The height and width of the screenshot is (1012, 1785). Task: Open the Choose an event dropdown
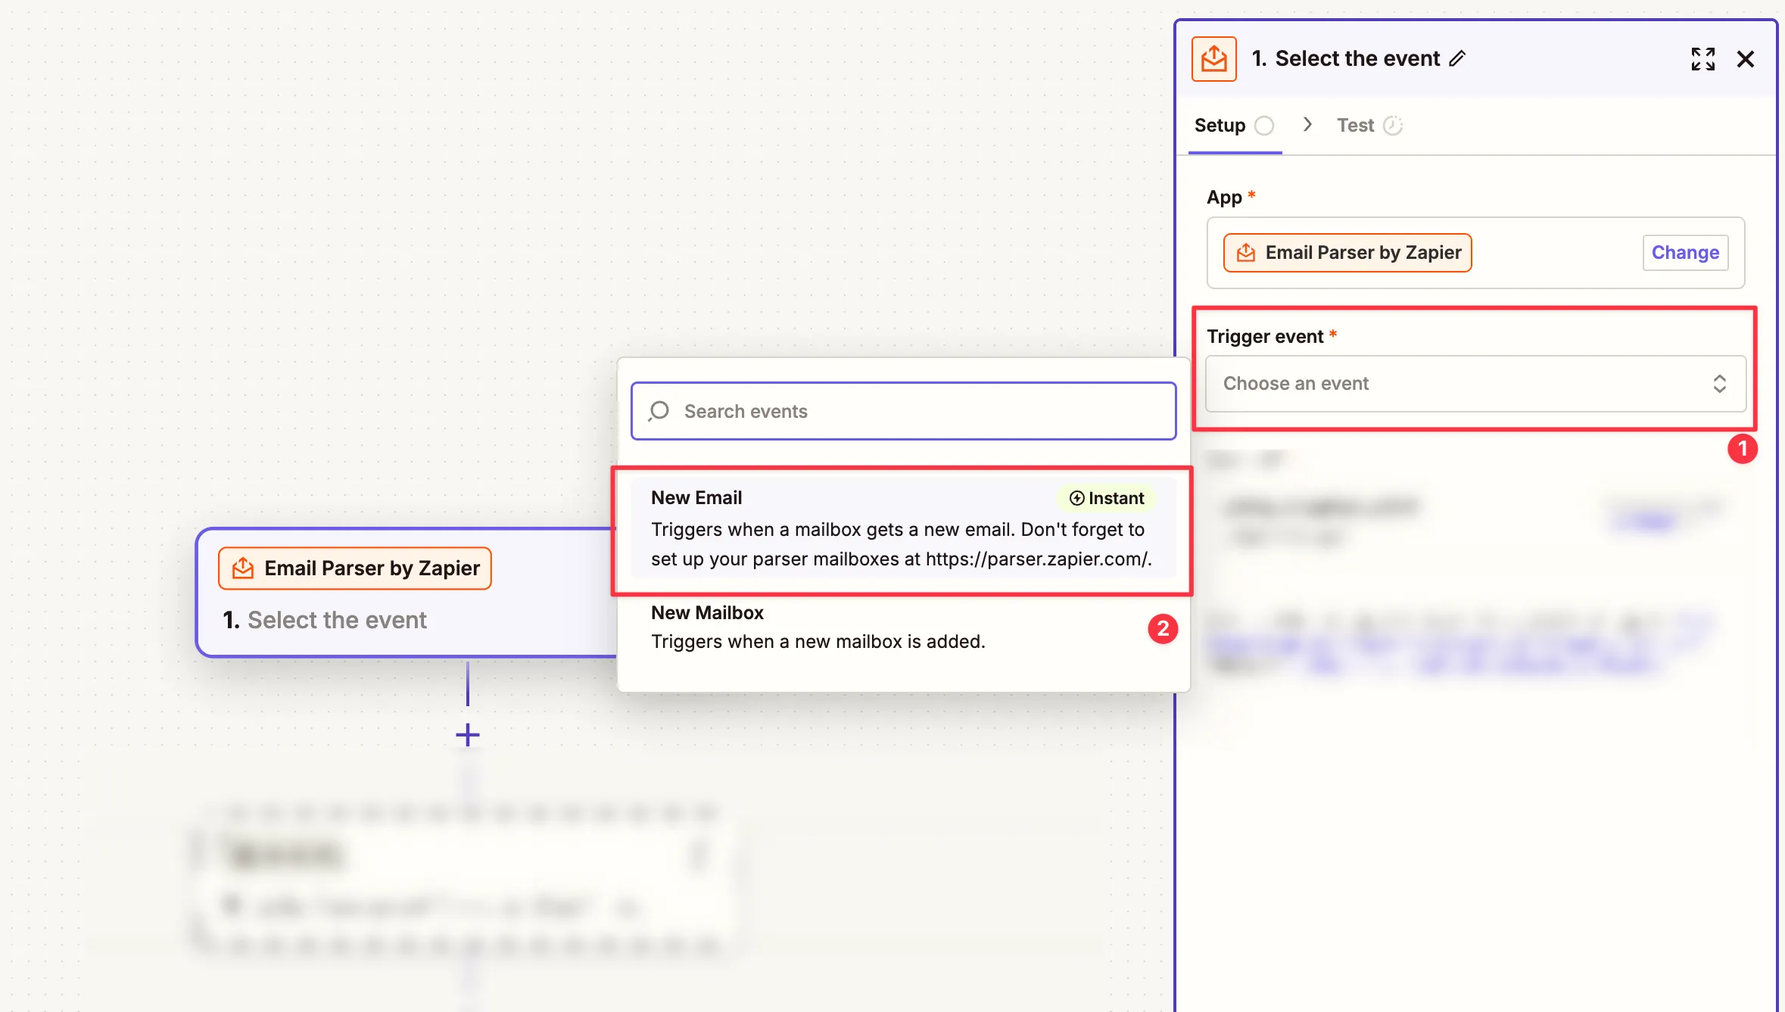1475,384
